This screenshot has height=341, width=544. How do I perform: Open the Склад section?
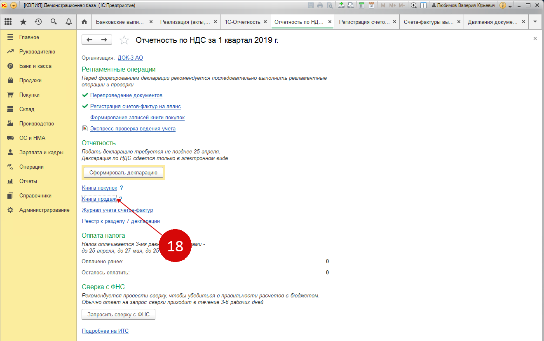tap(38, 109)
